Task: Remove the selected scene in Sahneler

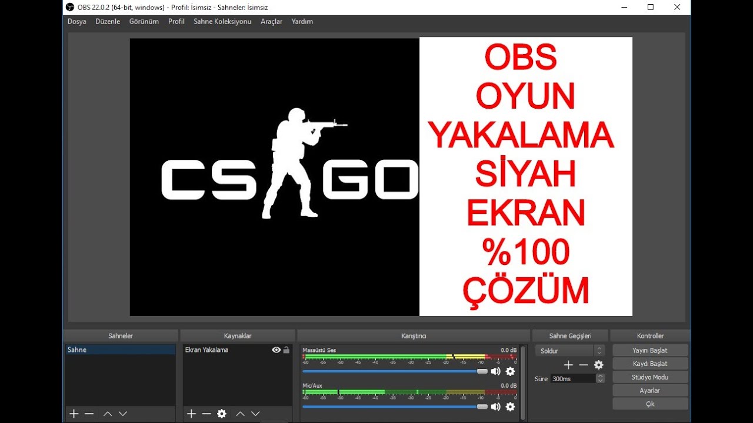Action: 89,414
